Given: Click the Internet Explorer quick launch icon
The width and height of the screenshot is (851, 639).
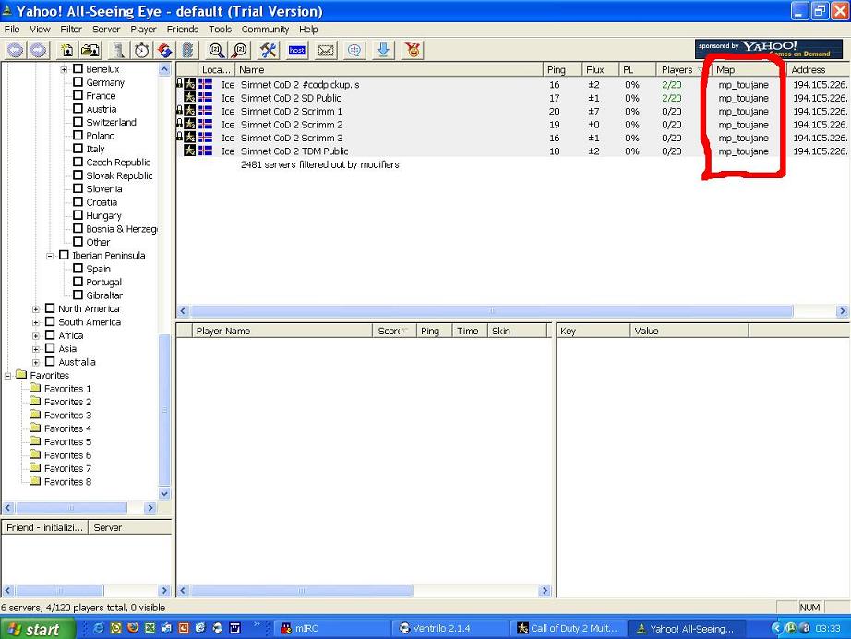Looking at the screenshot, I should (99, 628).
